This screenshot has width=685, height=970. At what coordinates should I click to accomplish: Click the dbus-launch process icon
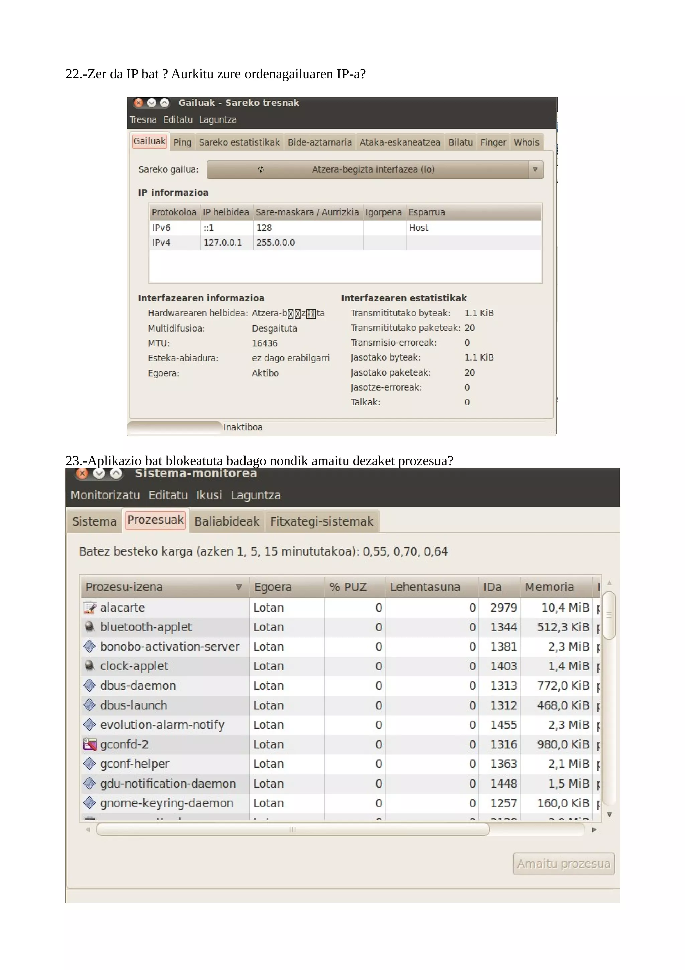[90, 705]
